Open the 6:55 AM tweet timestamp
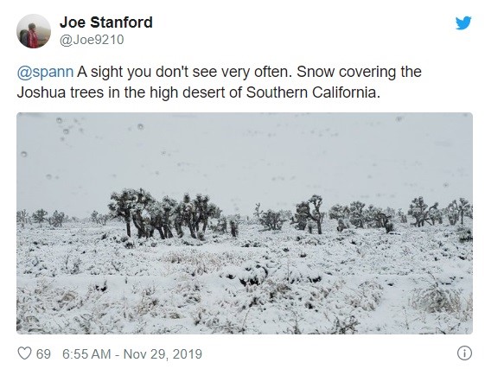Image resolution: width=485 pixels, height=369 pixels. coord(86,353)
